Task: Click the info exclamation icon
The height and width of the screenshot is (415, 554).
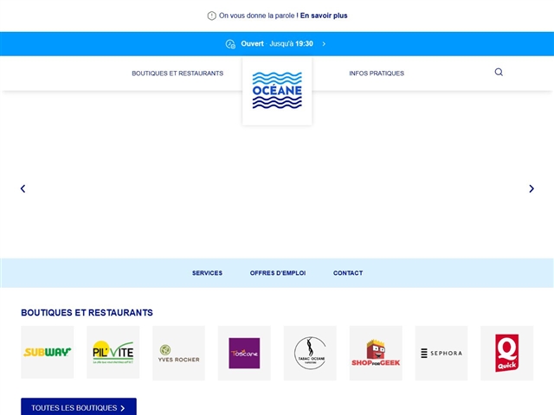Action: point(211,16)
